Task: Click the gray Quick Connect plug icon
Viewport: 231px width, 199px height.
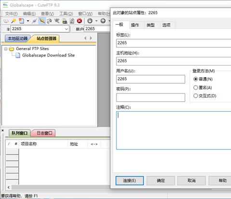Action: (x=34, y=21)
